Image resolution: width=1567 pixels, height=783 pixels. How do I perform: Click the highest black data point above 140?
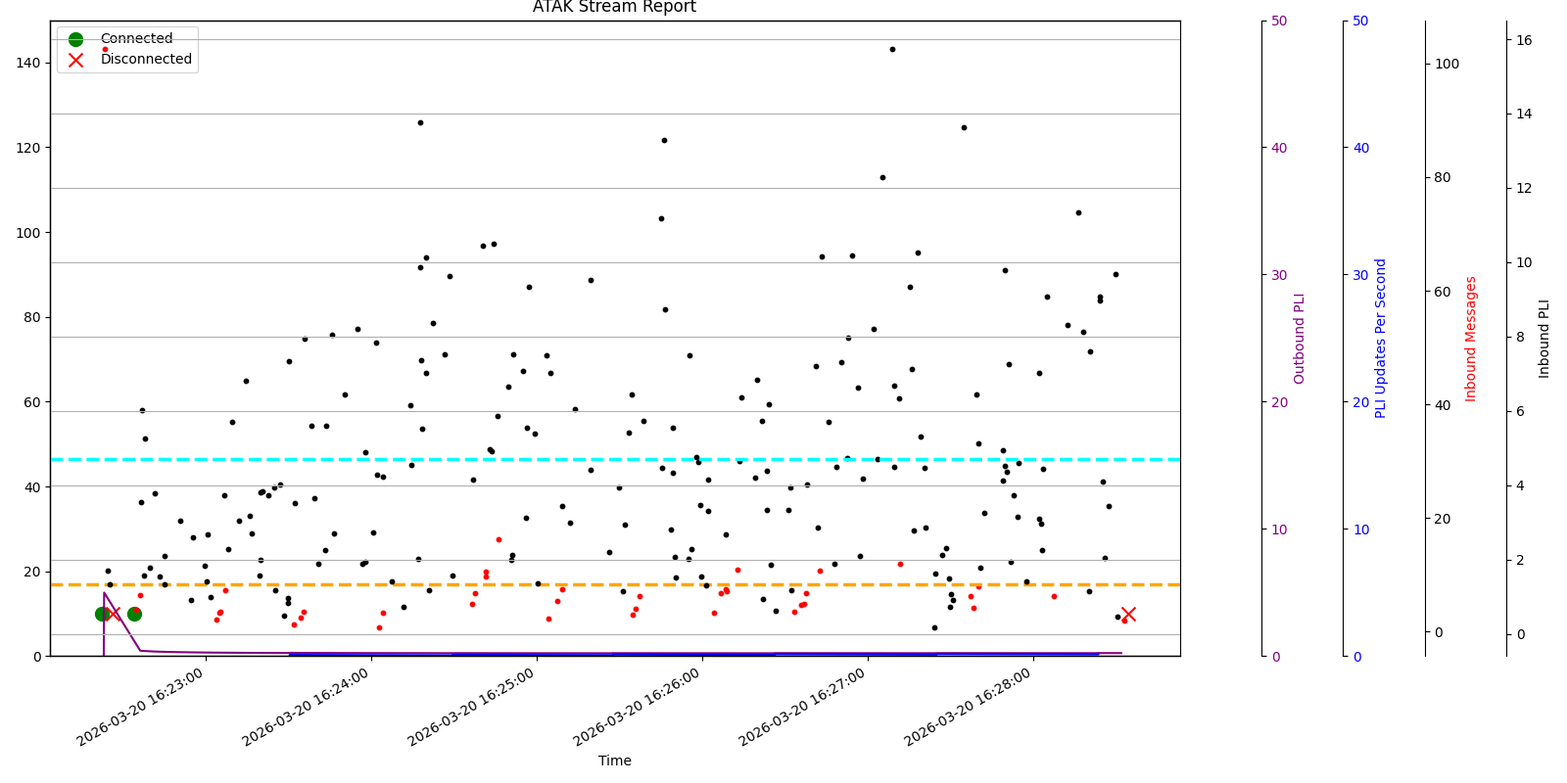click(892, 49)
